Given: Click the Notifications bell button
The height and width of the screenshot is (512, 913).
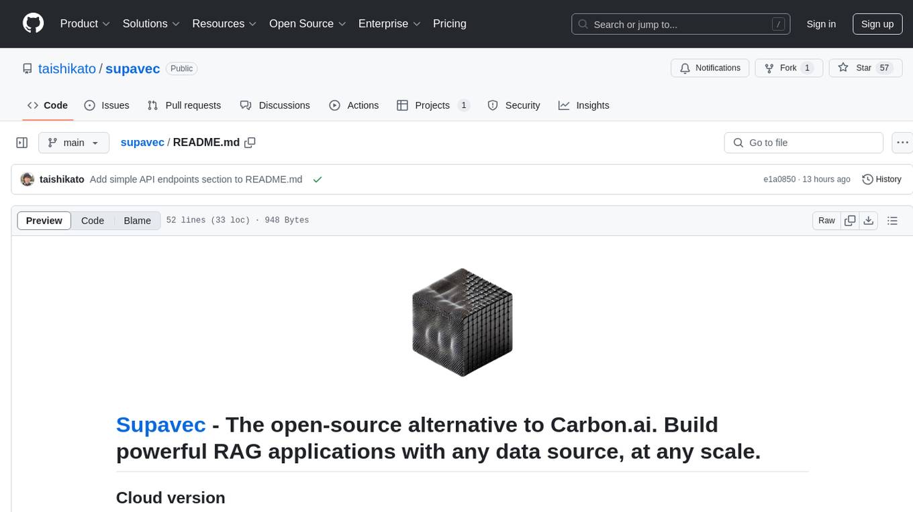Looking at the screenshot, I should 710,68.
